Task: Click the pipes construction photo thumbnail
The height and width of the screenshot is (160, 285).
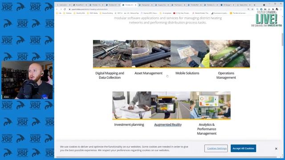Action: [112, 54]
